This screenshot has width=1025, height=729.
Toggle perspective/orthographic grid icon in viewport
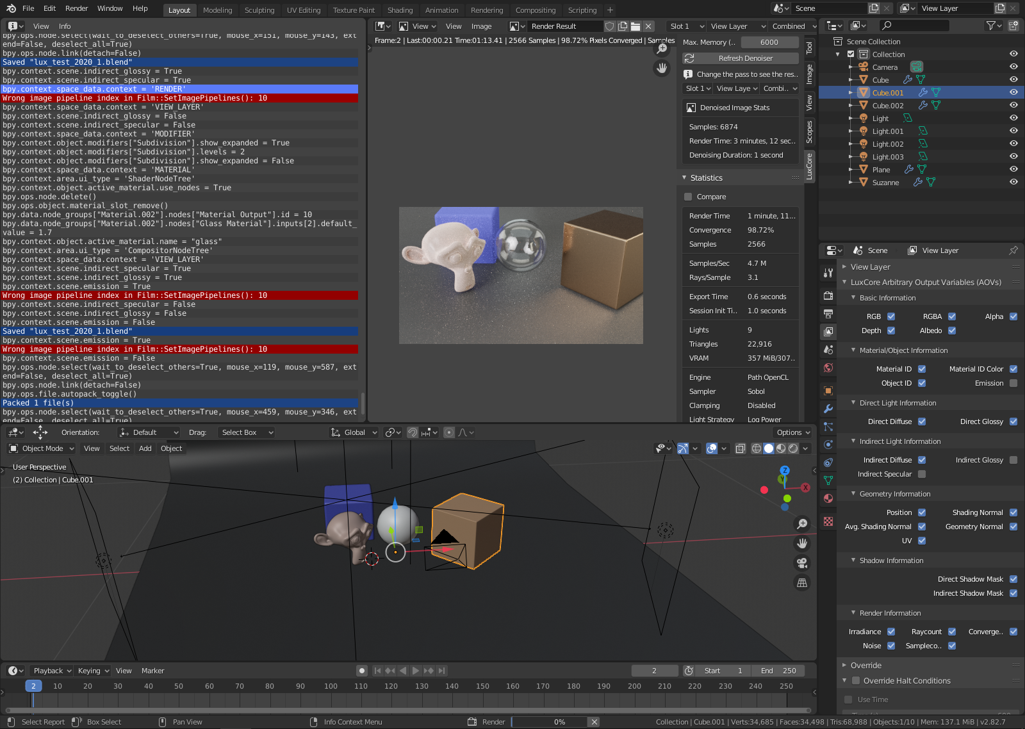802,582
